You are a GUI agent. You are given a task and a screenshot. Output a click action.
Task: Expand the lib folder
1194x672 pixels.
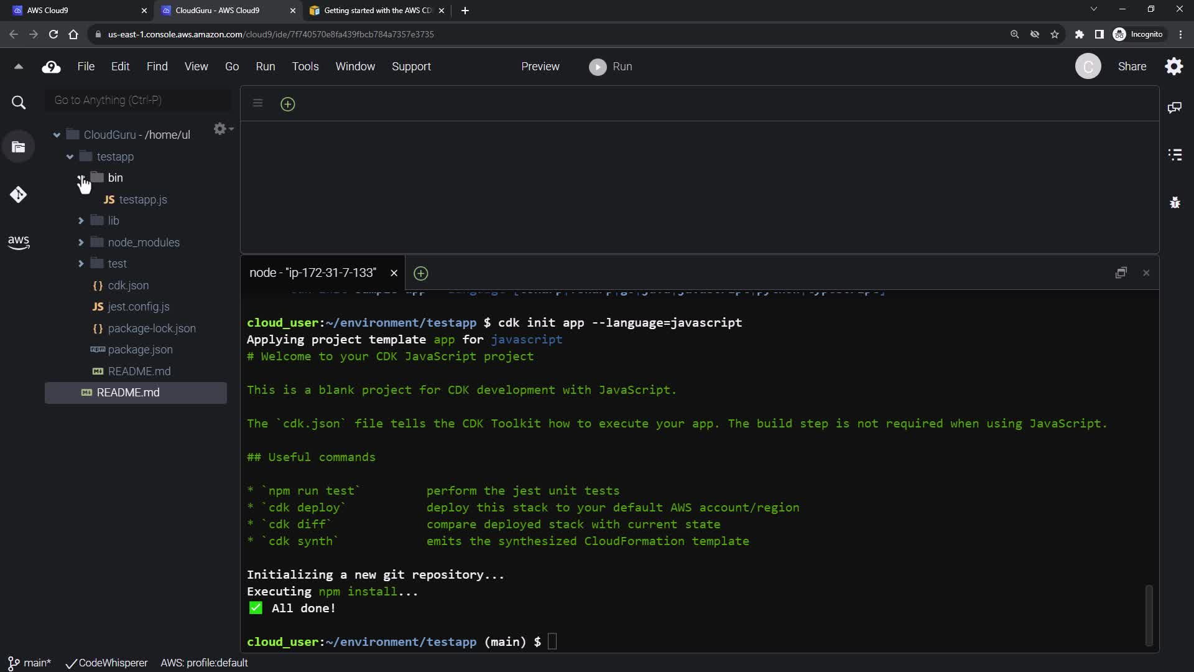[81, 221]
